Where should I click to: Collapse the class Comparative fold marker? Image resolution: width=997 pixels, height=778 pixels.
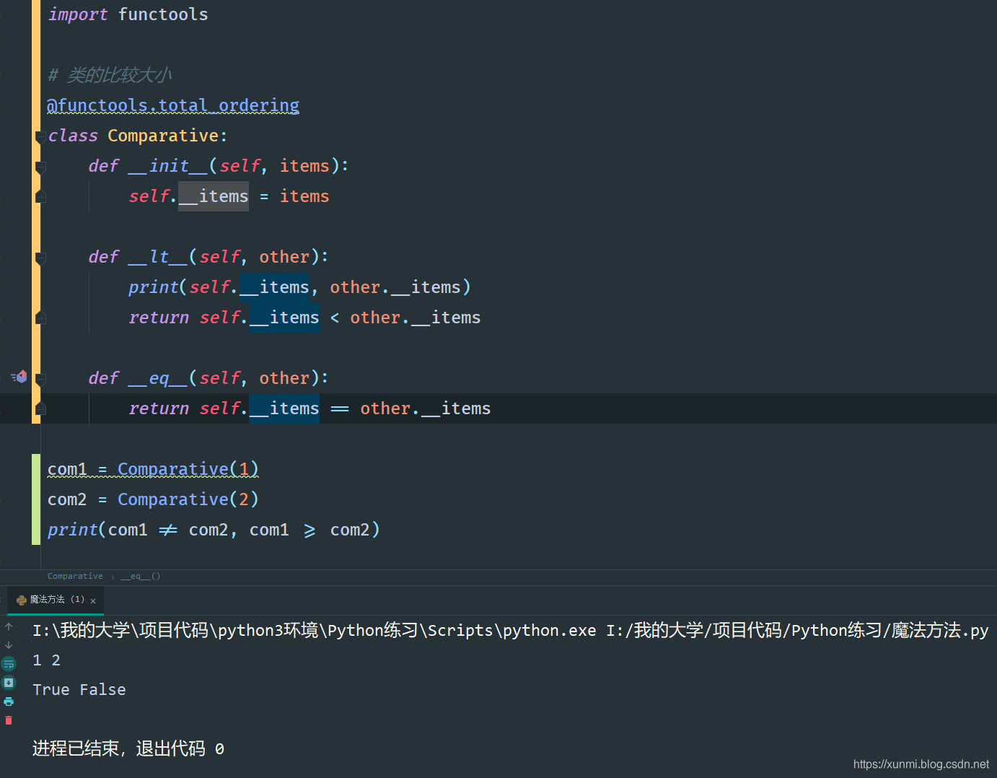[x=40, y=136]
